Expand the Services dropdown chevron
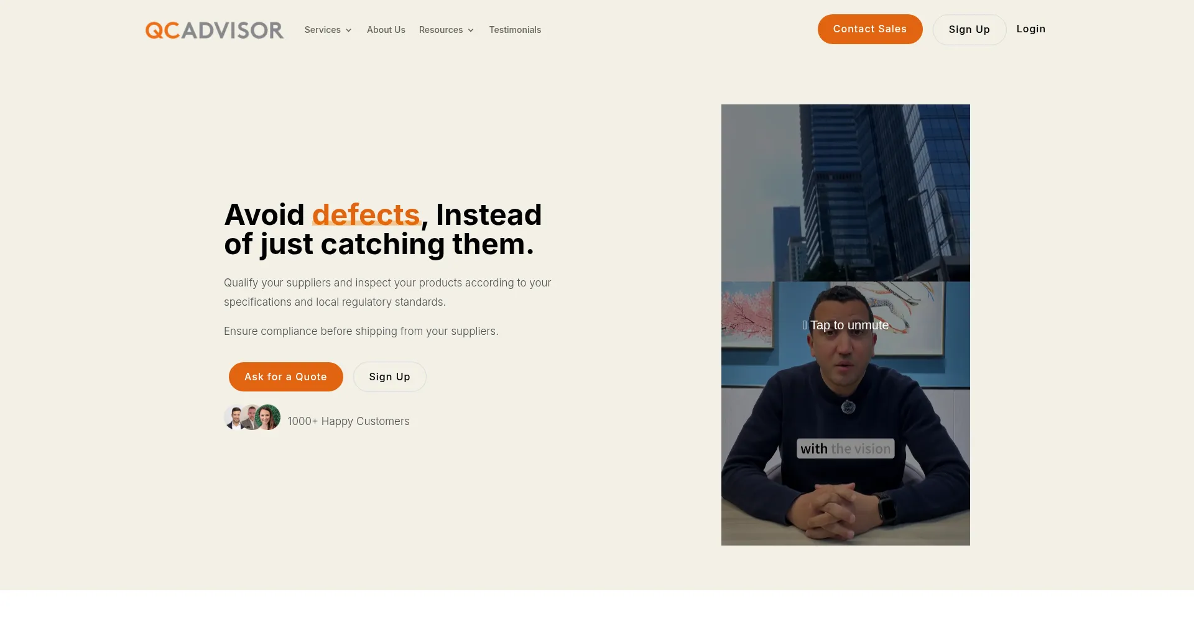The image size is (1194, 617). [349, 30]
